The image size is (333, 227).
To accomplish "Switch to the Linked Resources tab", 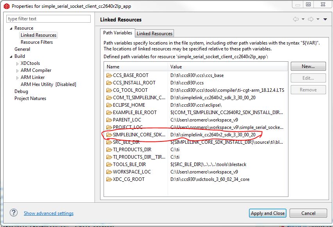I will point(154,34).
